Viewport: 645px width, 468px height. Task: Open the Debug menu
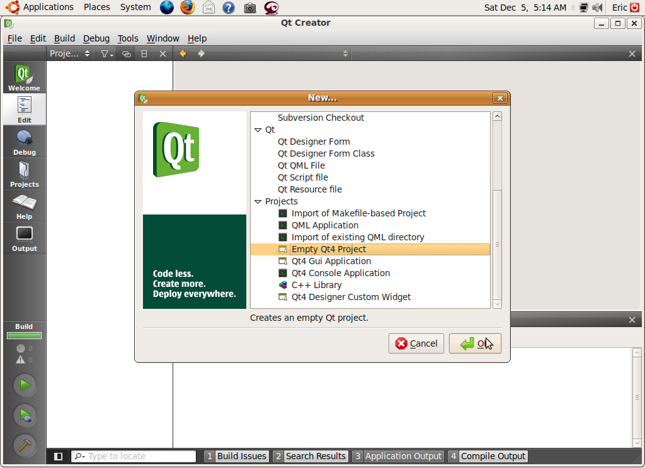[96, 38]
